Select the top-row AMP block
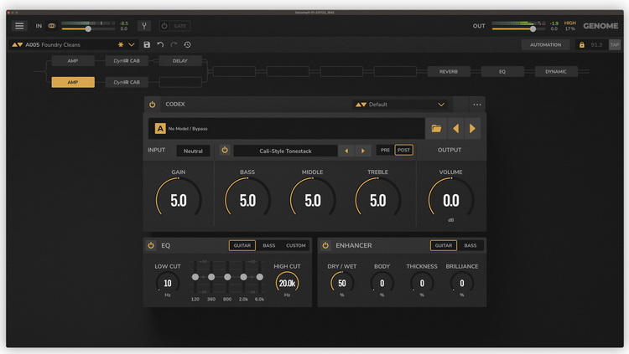The image size is (629, 354). pyautogui.click(x=73, y=61)
